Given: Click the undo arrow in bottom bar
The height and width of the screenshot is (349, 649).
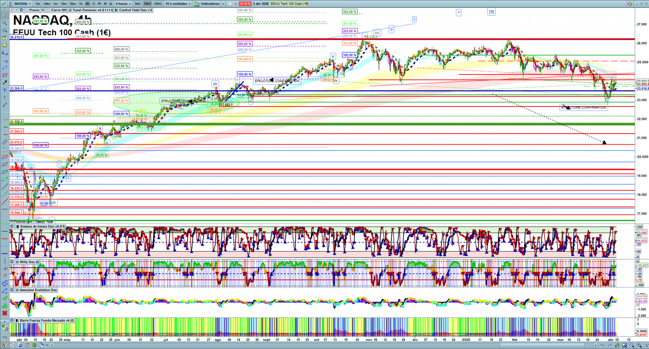Looking at the screenshot, I should pos(602,345).
